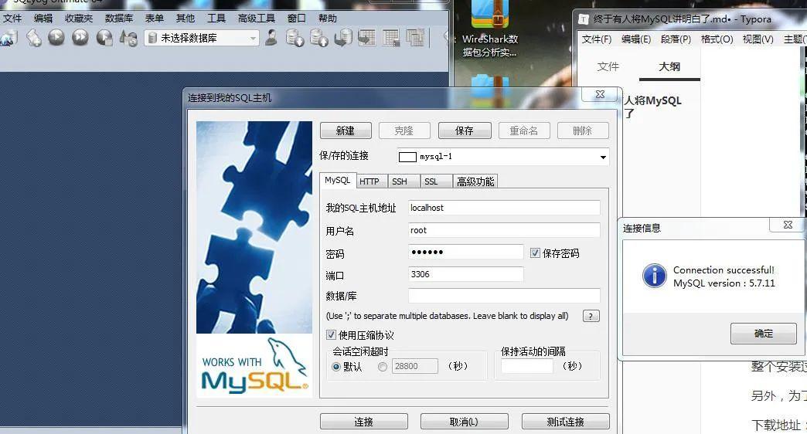The width and height of the screenshot is (807, 434).
Task: Click the connection color swatch beside mysql-1
Action: [407, 157]
